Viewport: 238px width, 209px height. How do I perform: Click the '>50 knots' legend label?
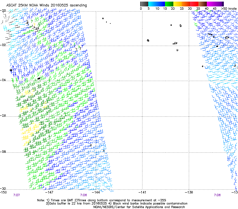pyautogui.click(x=229, y=9)
